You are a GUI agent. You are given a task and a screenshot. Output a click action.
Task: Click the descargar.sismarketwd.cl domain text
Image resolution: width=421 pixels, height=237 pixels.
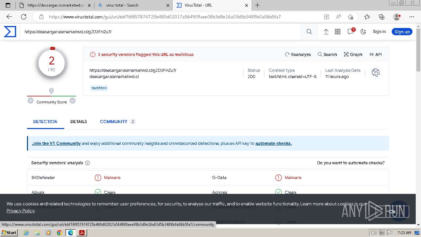coord(114,76)
